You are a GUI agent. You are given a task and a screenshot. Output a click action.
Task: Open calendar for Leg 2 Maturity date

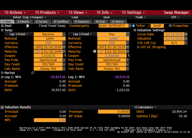pyautogui.click(x=128, y=51)
